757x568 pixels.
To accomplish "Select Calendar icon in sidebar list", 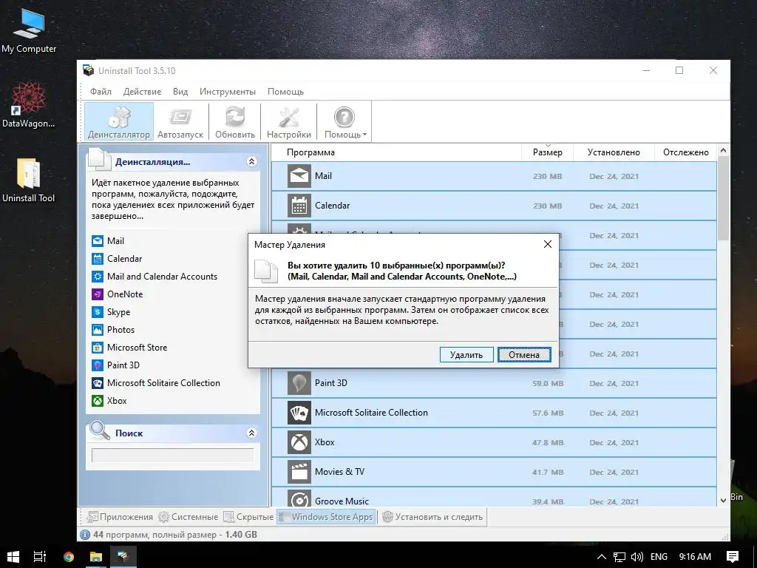I will click(98, 258).
